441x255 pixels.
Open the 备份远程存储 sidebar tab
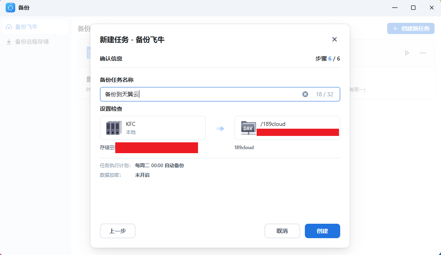[32, 42]
